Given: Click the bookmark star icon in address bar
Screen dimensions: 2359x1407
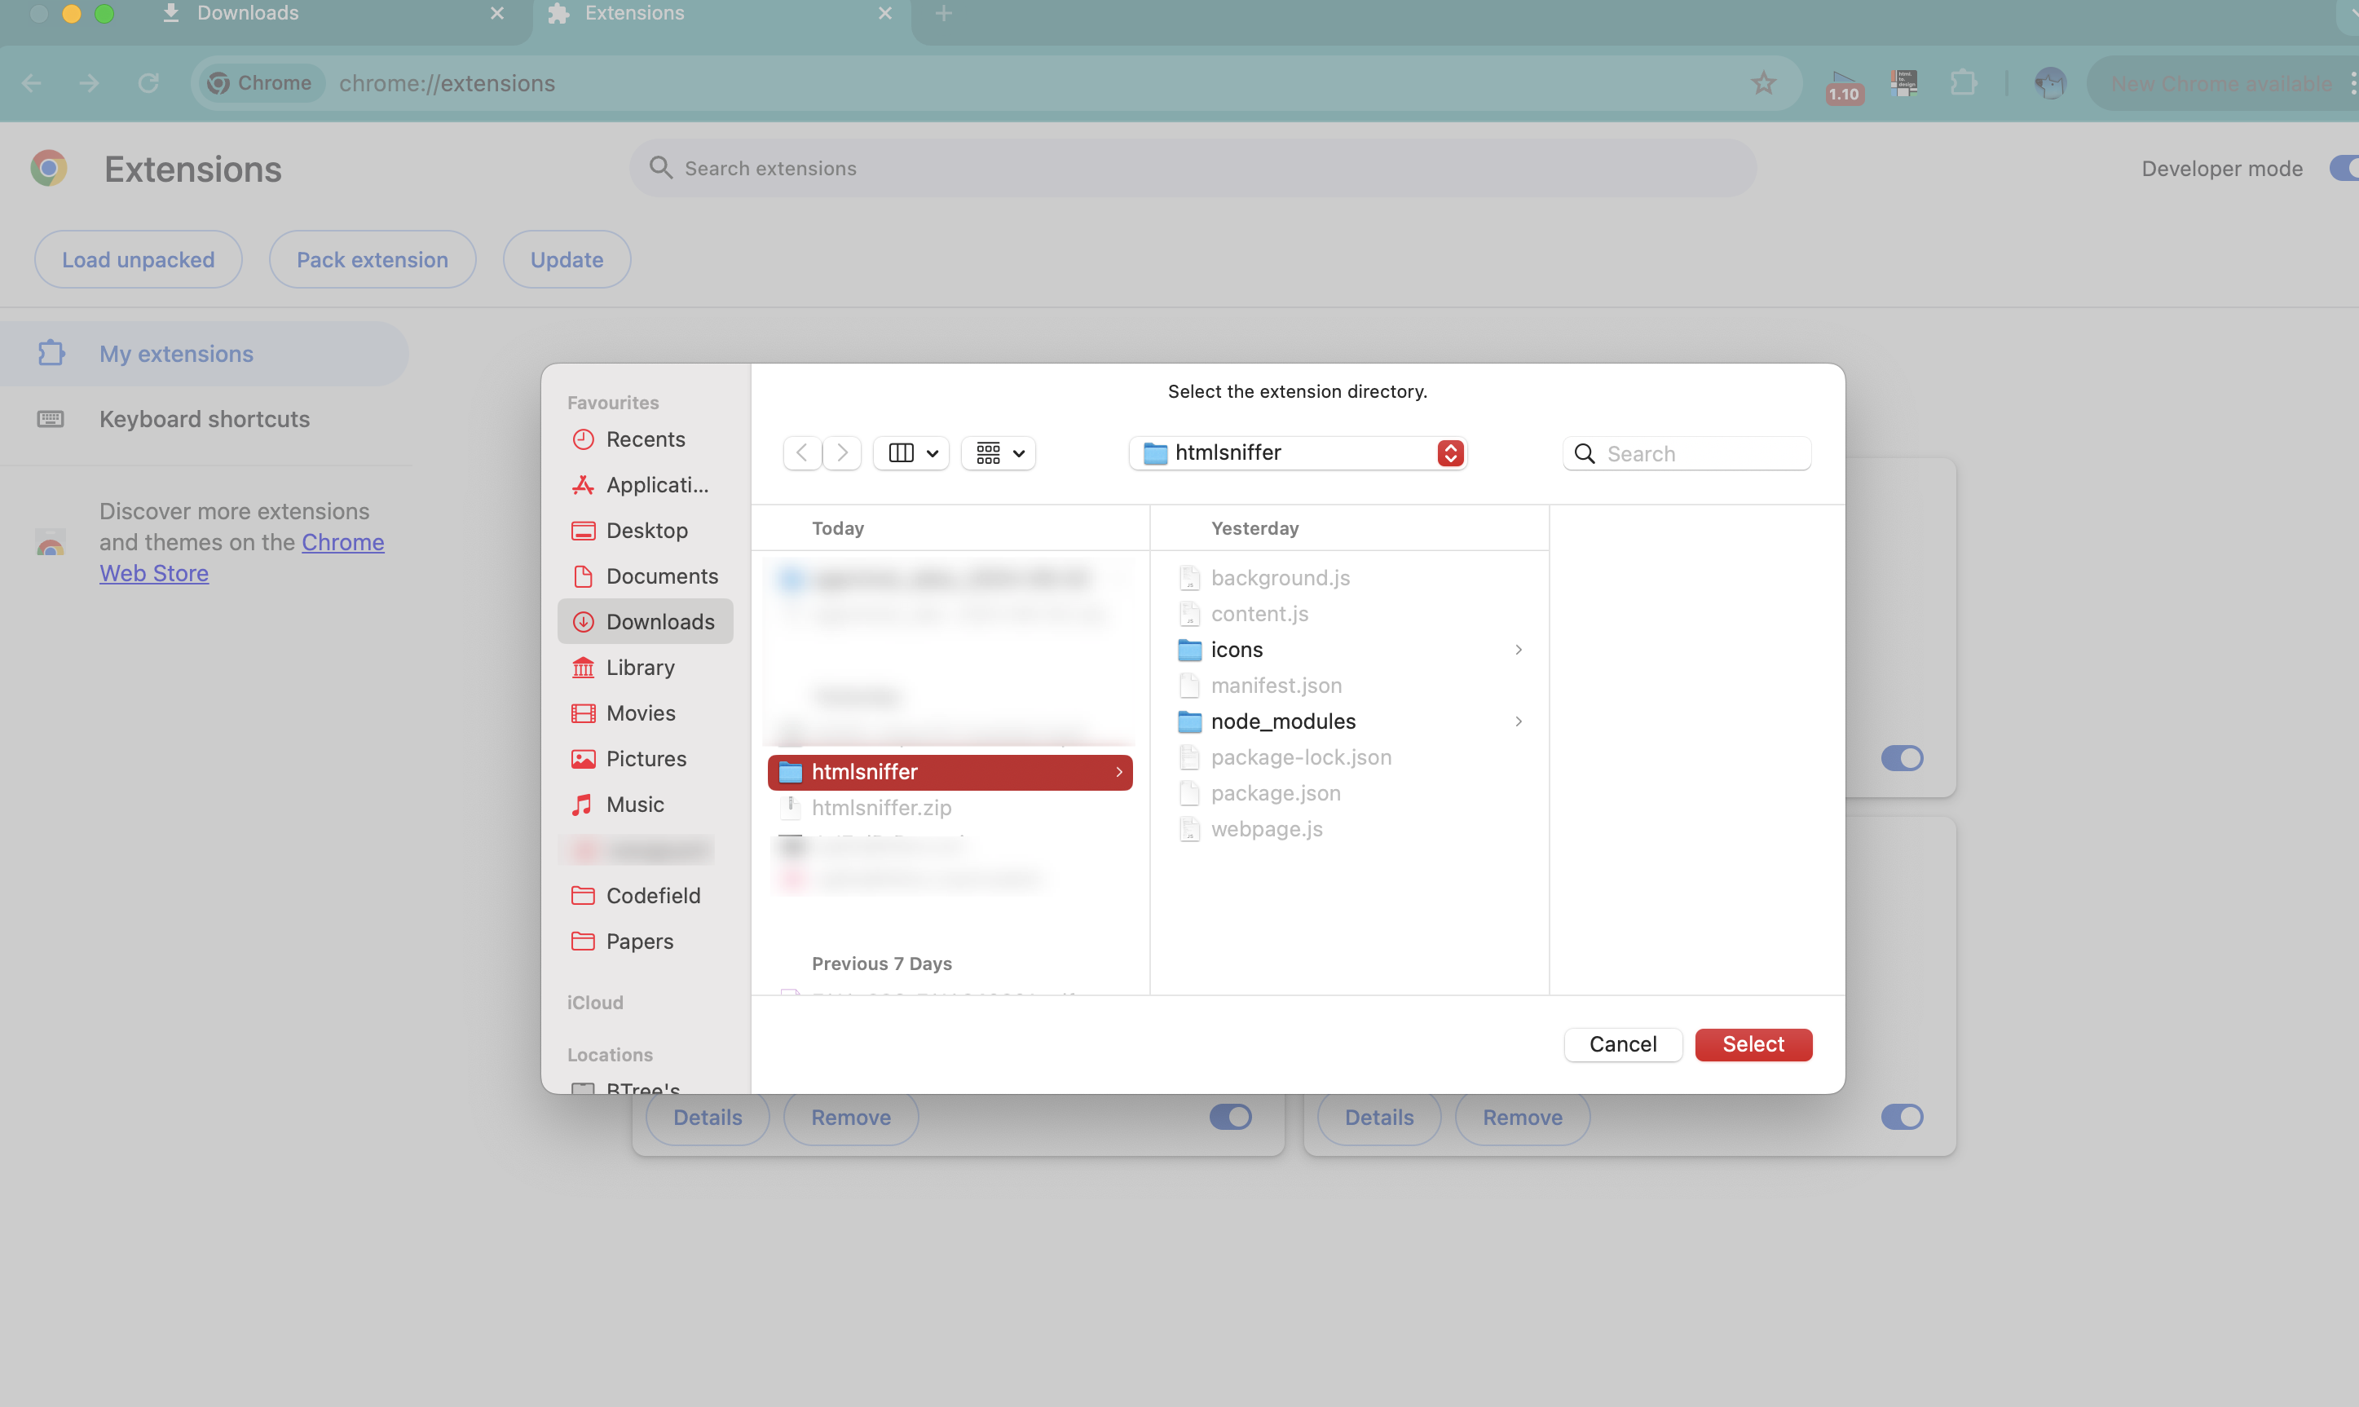Looking at the screenshot, I should pos(1763,83).
